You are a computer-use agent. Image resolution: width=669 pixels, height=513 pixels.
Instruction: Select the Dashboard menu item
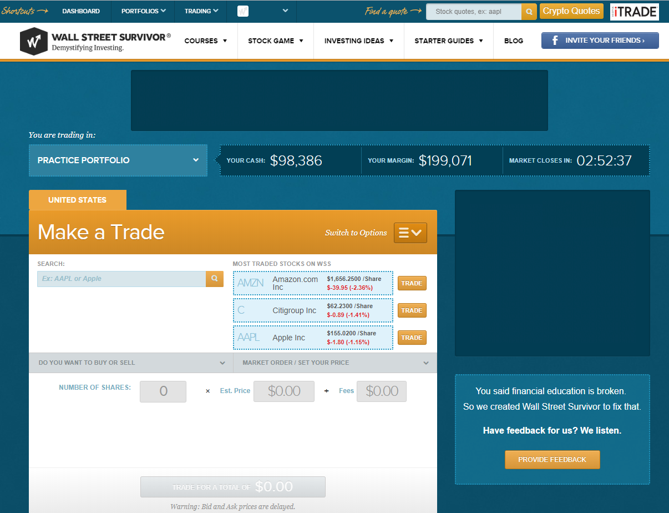coord(81,11)
